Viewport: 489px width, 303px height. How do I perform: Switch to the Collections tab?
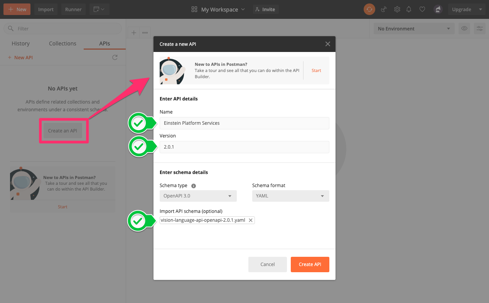62,44
